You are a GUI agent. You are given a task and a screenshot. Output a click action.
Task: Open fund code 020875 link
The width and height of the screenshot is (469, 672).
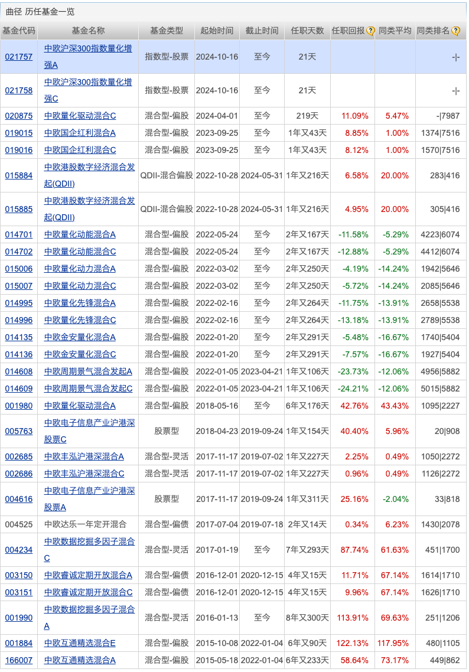(18, 116)
